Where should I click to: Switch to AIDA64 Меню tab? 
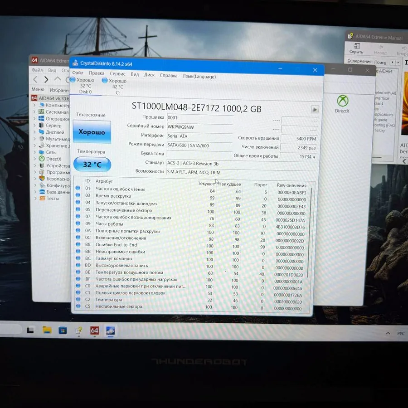click(x=38, y=89)
